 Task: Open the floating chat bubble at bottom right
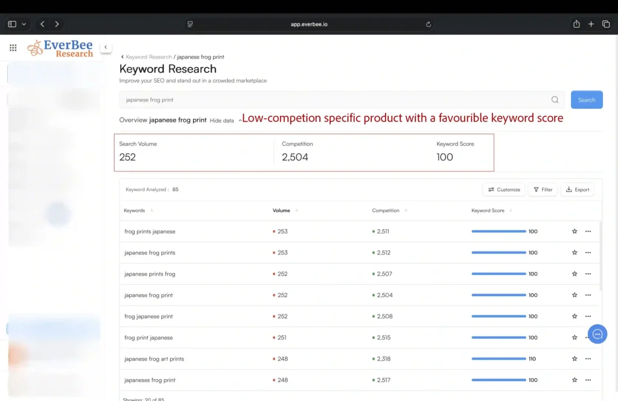click(597, 333)
